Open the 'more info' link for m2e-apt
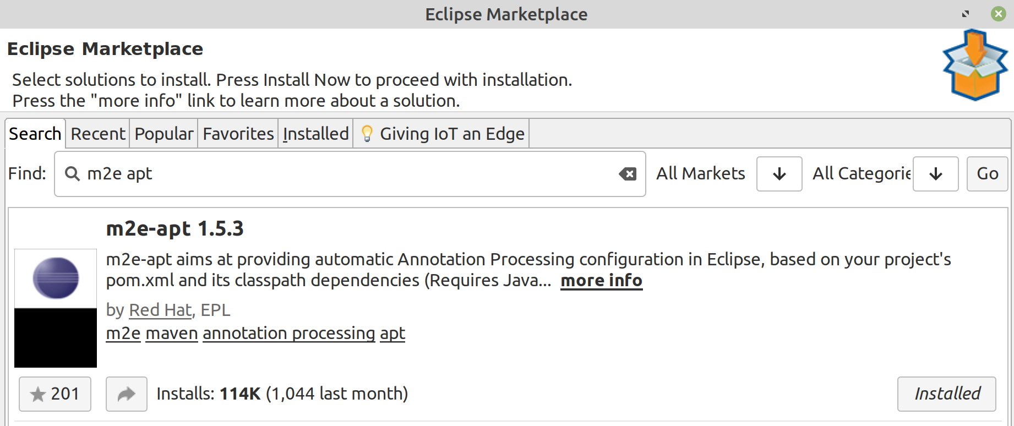The height and width of the screenshot is (426, 1014). click(602, 281)
